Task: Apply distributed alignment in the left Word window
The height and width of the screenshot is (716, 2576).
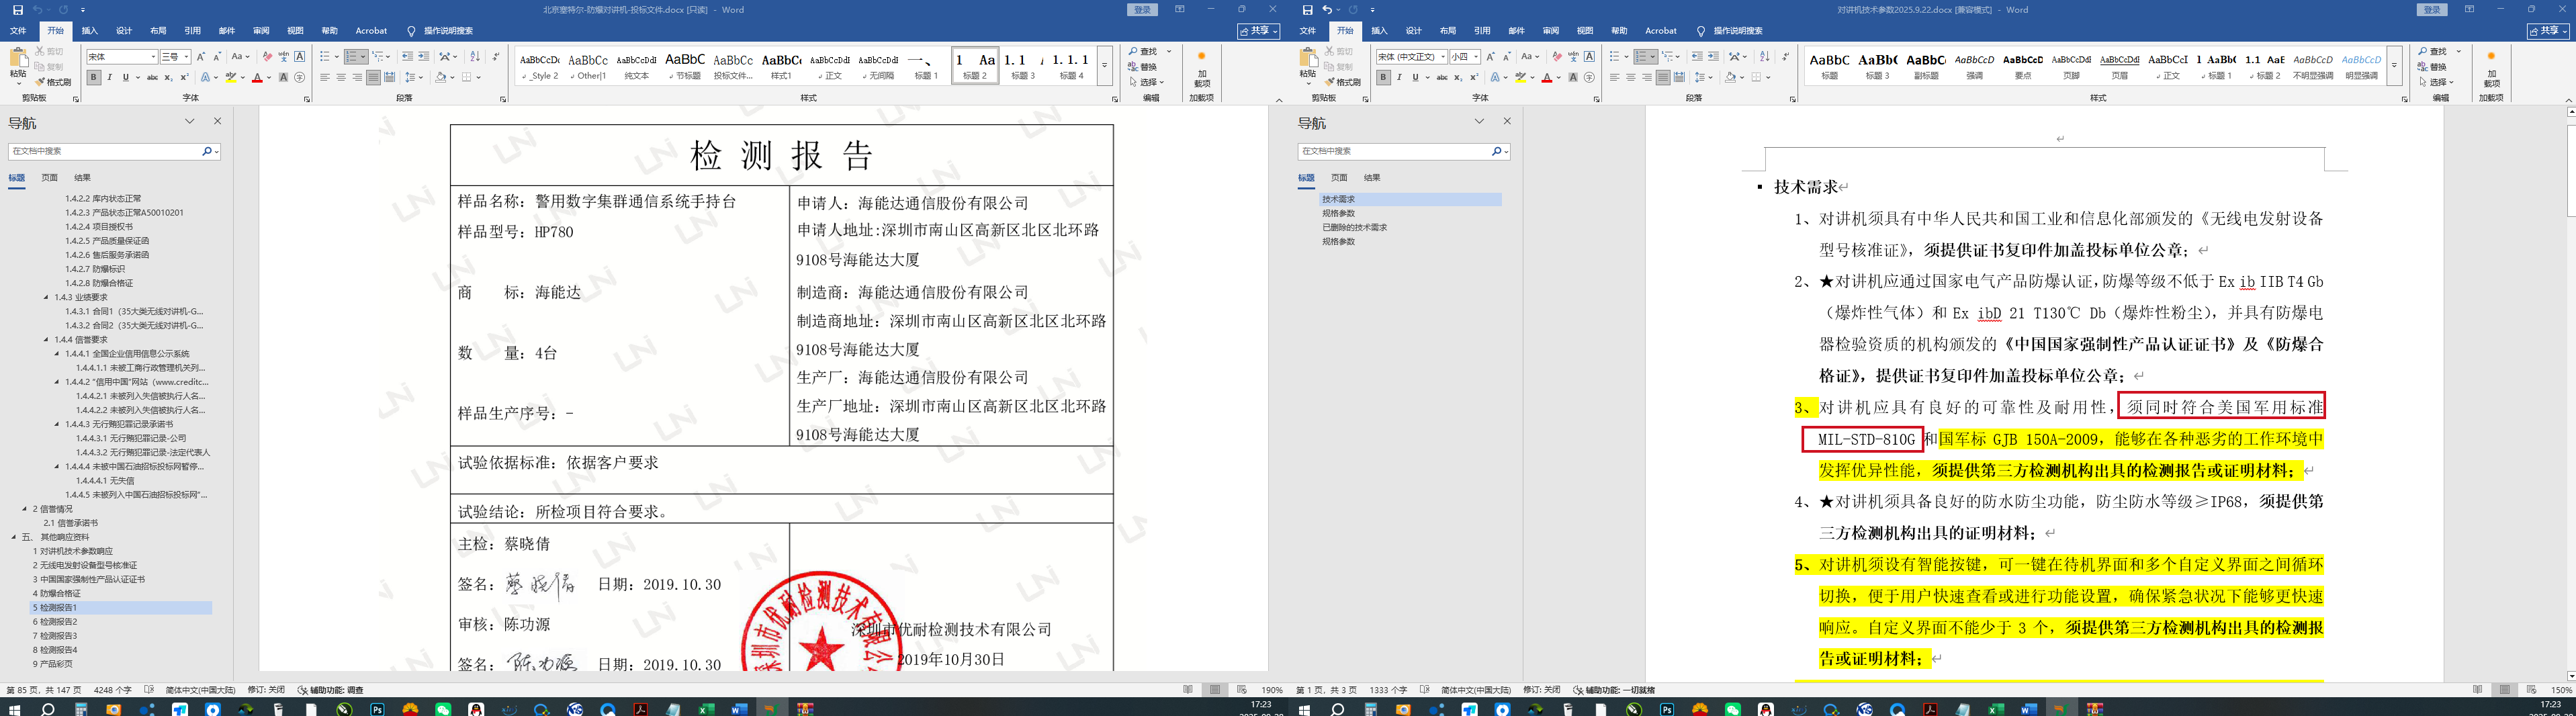Action: point(389,77)
